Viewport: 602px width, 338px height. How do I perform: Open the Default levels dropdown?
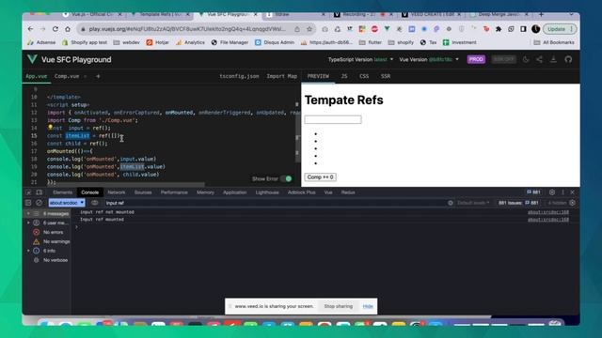coord(473,203)
